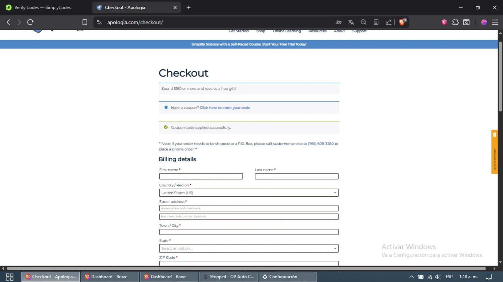Viewport: 503px width, 282px height.
Task: Translate this page icon
Action: click(x=351, y=22)
